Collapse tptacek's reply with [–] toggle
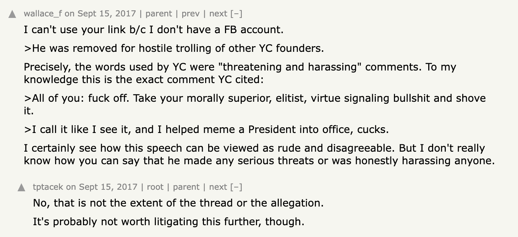Viewport: 518px width, 237px height. click(x=237, y=187)
